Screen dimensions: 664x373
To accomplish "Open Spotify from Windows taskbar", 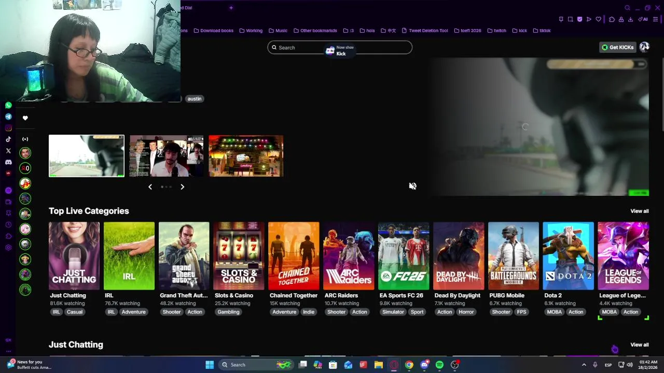I will (439, 365).
